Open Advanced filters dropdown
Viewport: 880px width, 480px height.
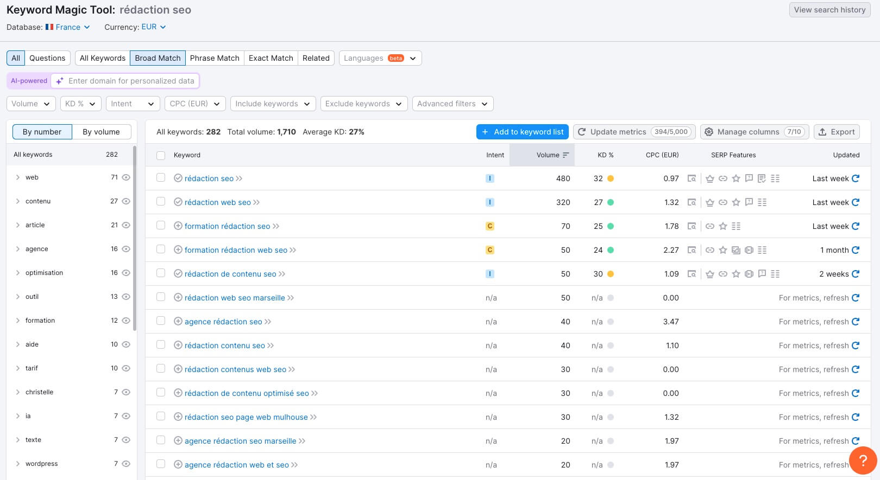453,104
